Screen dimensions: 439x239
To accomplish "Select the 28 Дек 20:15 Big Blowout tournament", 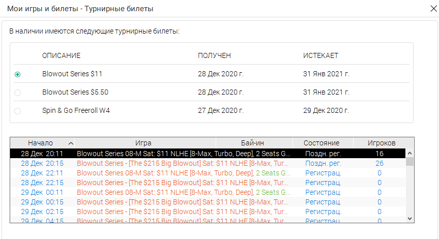I will coord(208,163).
